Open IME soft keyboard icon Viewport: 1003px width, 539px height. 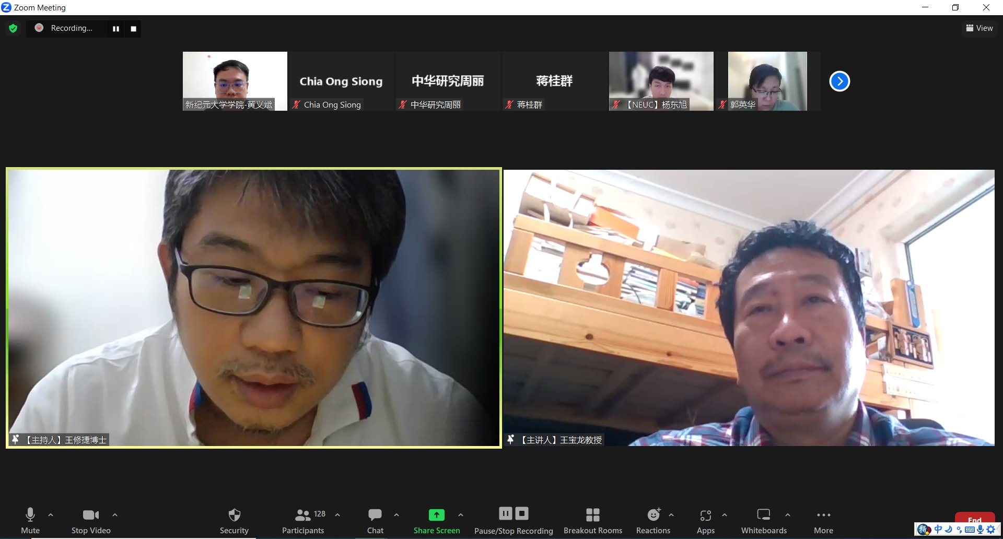click(x=970, y=530)
